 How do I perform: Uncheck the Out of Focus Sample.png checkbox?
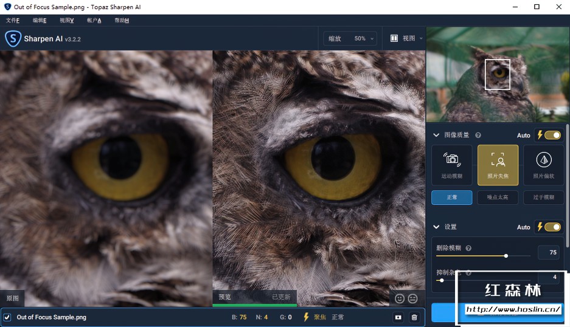pyautogui.click(x=7, y=317)
